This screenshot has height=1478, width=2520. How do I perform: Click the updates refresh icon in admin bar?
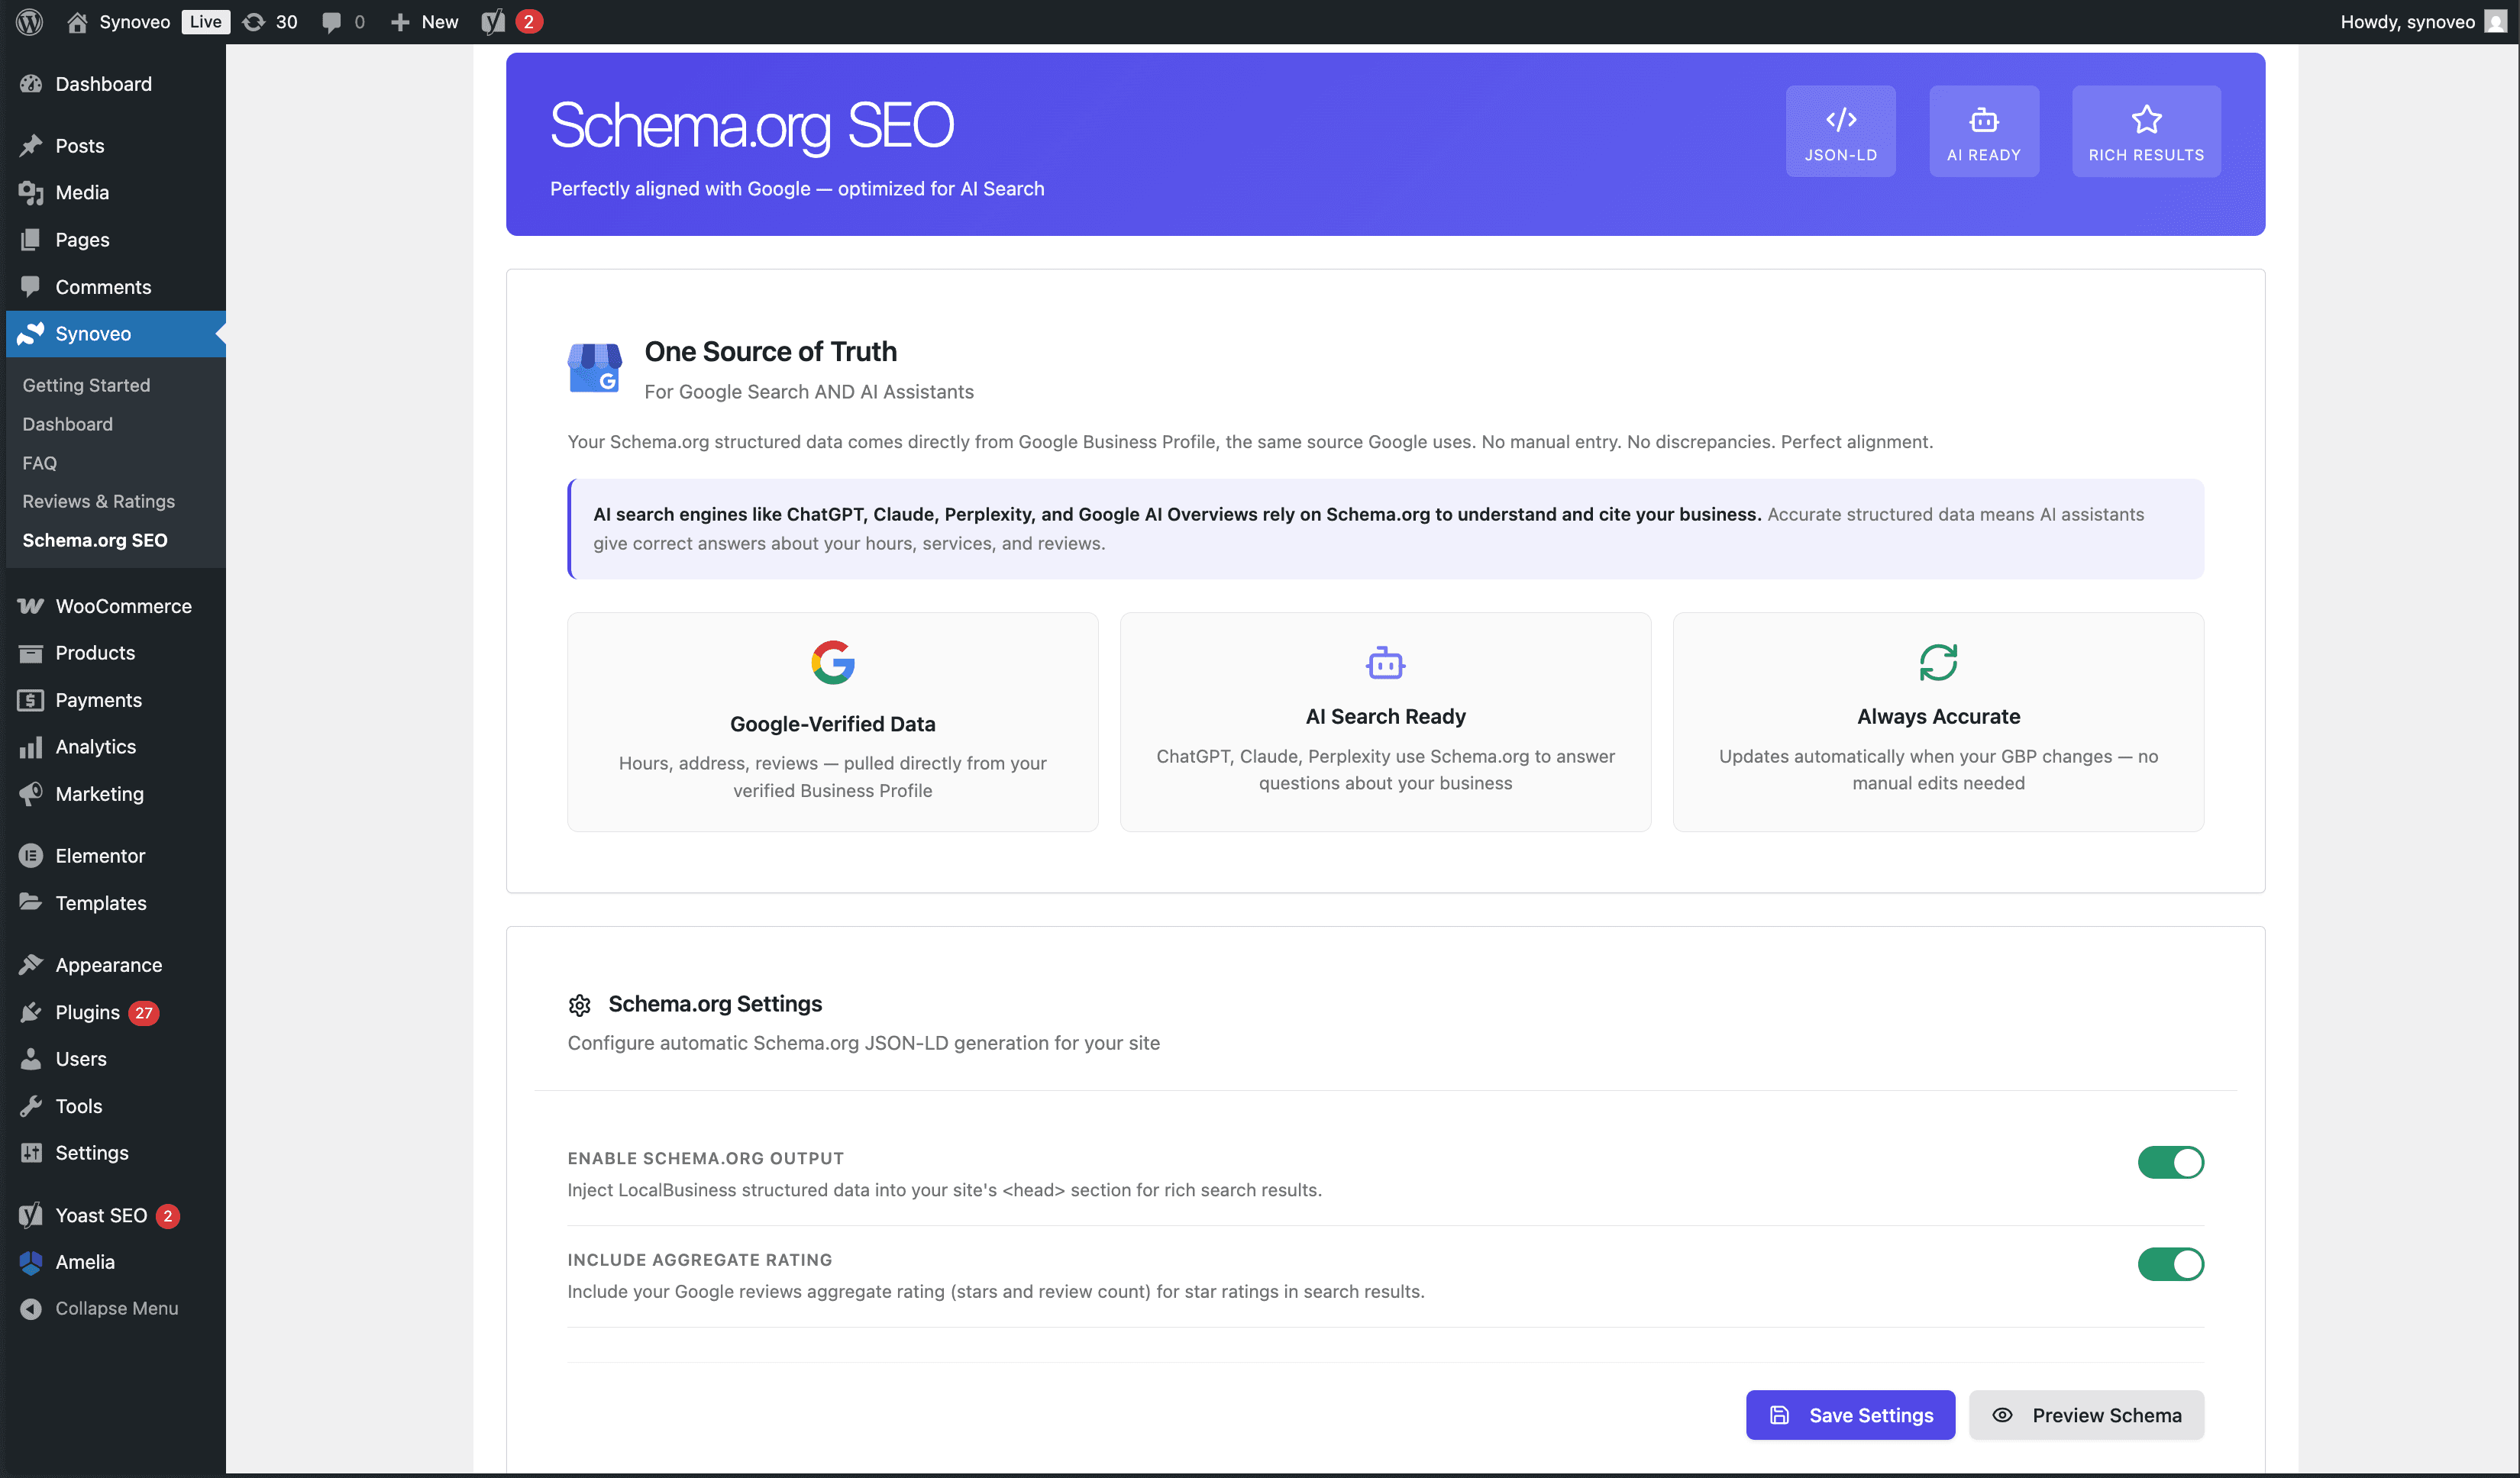pos(256,21)
